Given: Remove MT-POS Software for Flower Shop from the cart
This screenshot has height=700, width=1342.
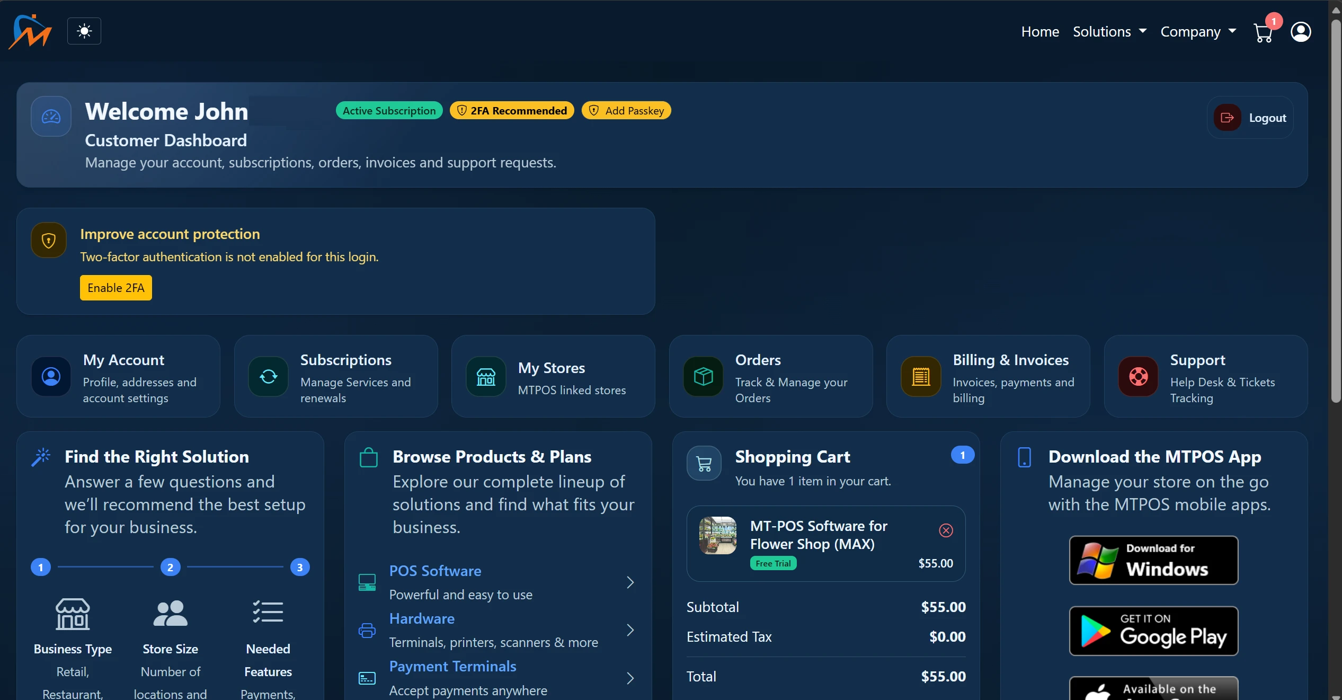Looking at the screenshot, I should click(x=946, y=530).
